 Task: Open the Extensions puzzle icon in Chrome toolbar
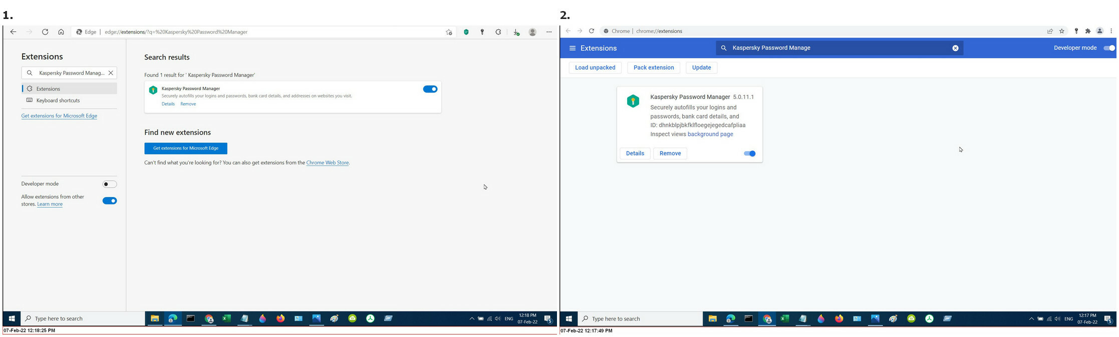pos(1088,31)
